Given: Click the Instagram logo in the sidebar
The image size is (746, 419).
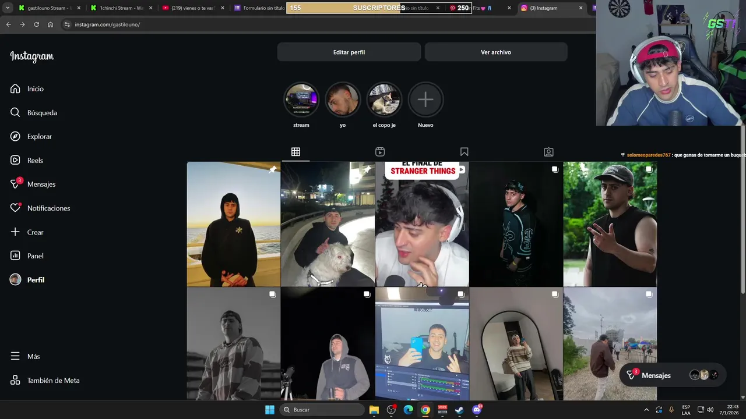Looking at the screenshot, I should click(31, 56).
